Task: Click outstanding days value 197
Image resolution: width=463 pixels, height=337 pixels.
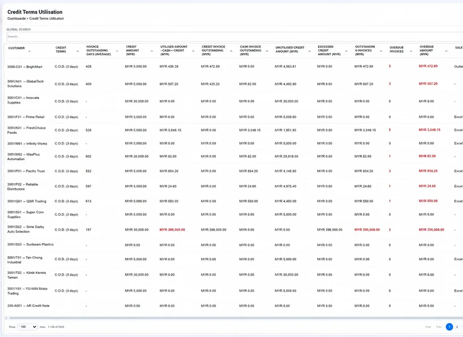Action: click(x=88, y=229)
